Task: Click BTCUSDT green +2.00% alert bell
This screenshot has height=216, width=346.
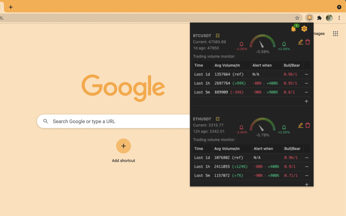Action: click(284, 44)
